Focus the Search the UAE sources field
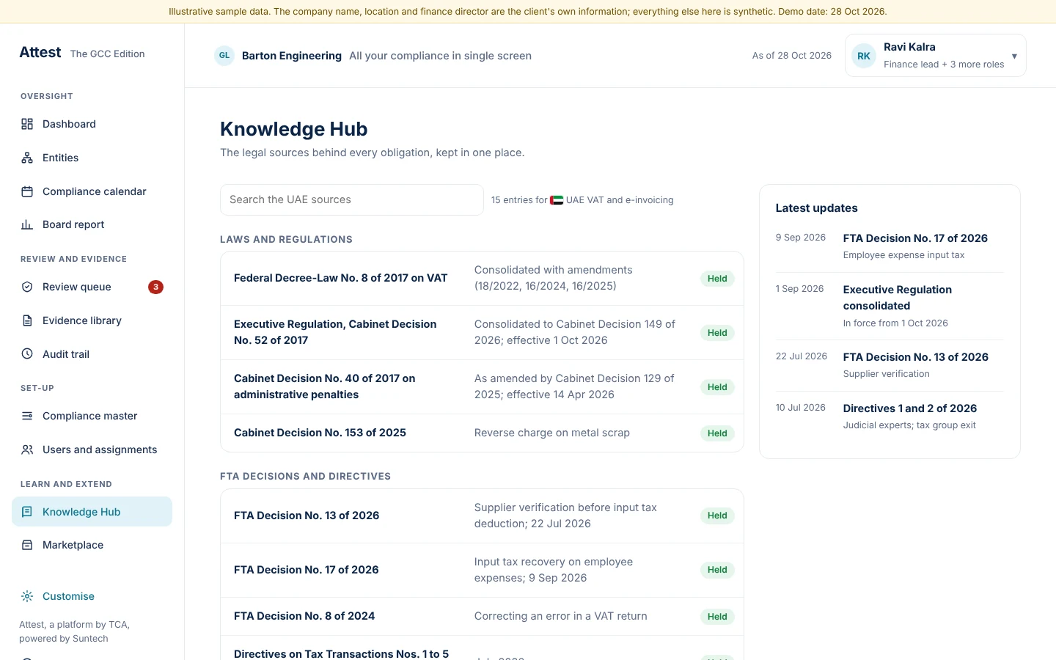Image resolution: width=1056 pixels, height=660 pixels. coord(352,199)
